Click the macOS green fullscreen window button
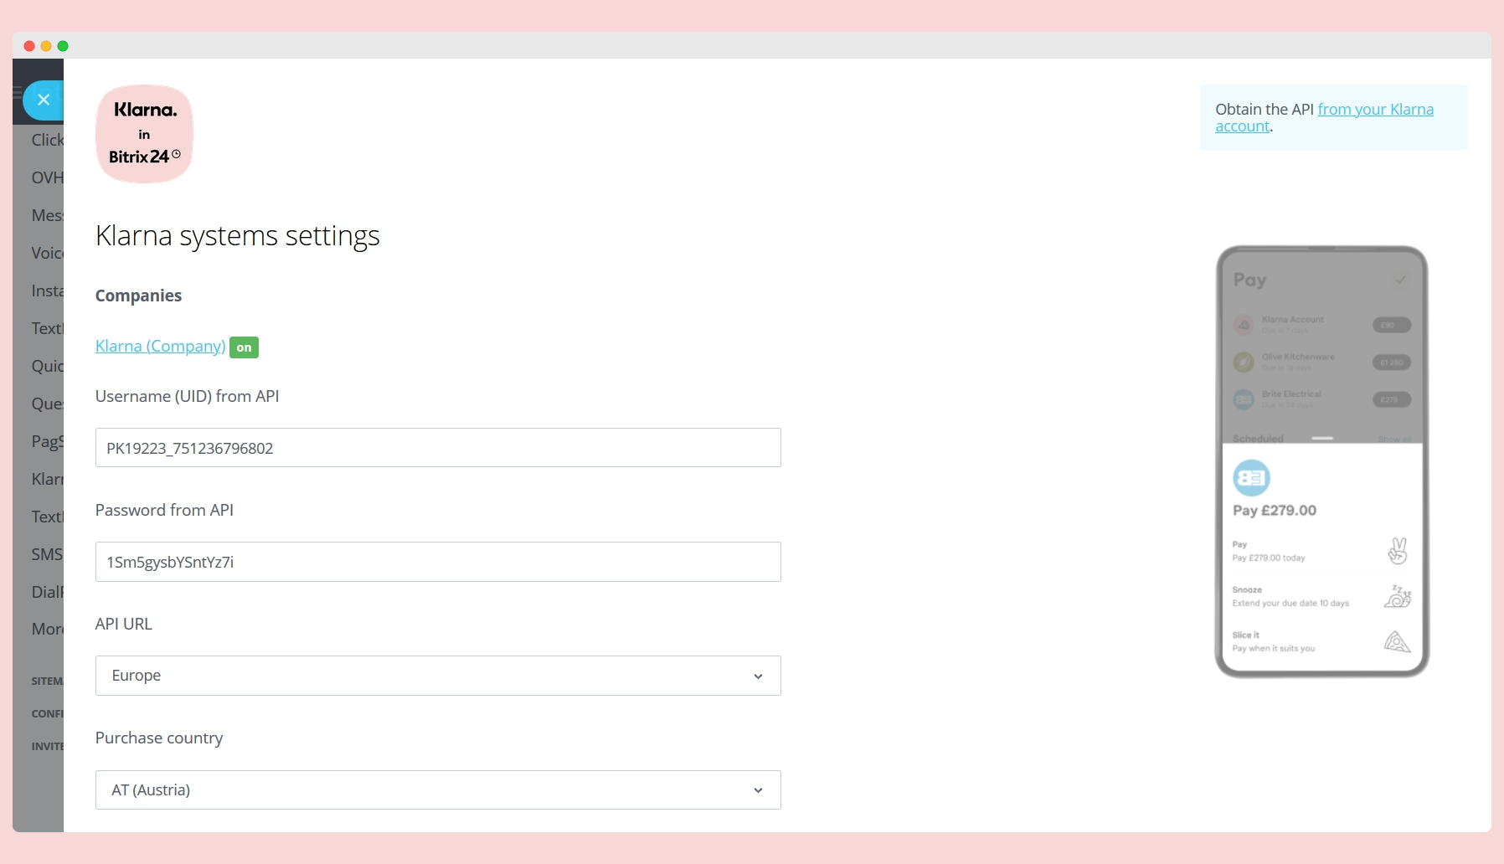Screen dimensions: 1504x864 click(x=63, y=46)
